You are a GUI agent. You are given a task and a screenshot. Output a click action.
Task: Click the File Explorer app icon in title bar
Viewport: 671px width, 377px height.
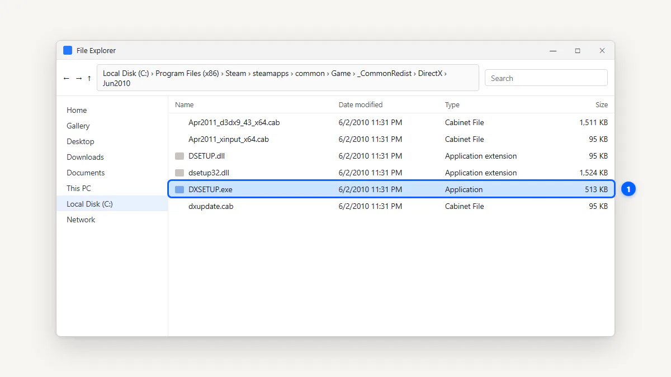click(x=68, y=50)
